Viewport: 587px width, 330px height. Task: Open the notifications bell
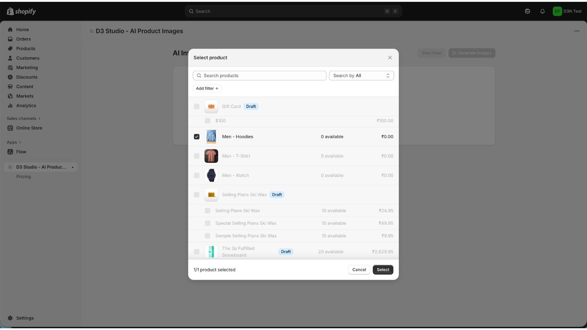[x=542, y=11]
